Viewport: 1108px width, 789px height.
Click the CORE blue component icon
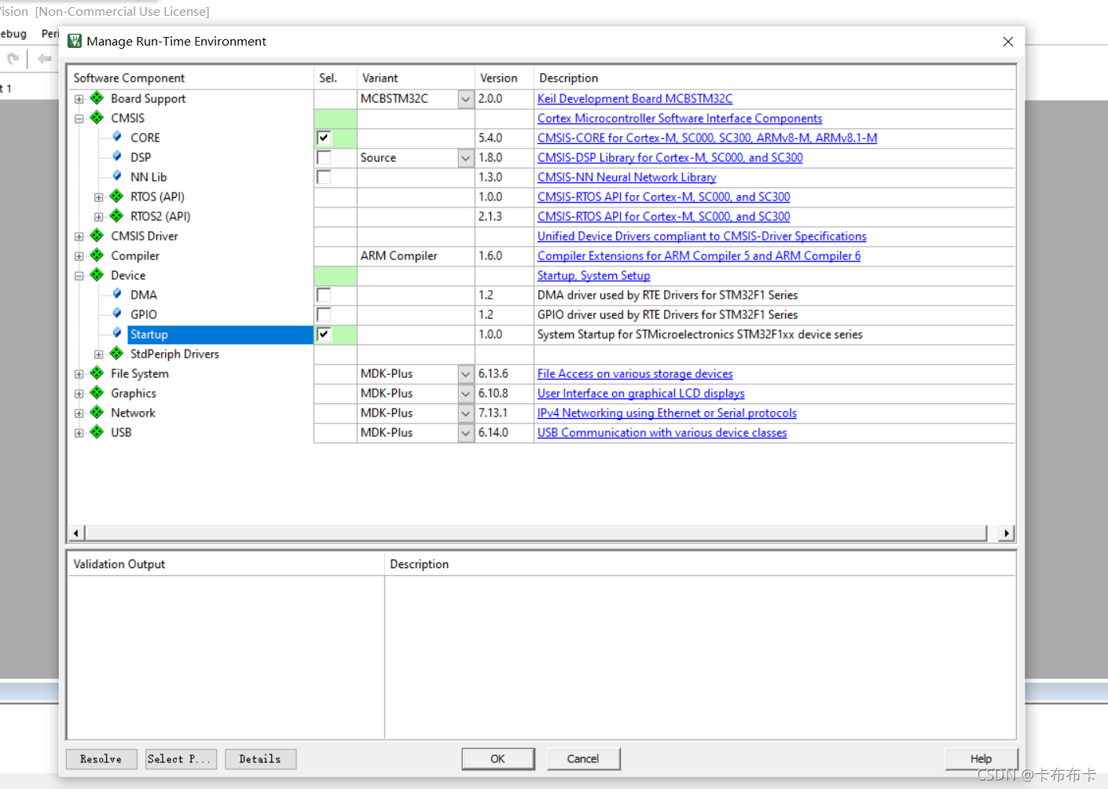117,137
